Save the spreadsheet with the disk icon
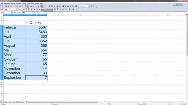Viewport: 188px width, 105px height. click(x=8, y=6)
